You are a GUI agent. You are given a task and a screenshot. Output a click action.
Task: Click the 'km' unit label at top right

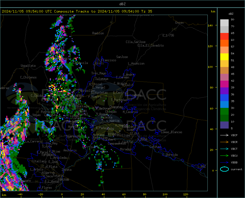(x=213, y=11)
